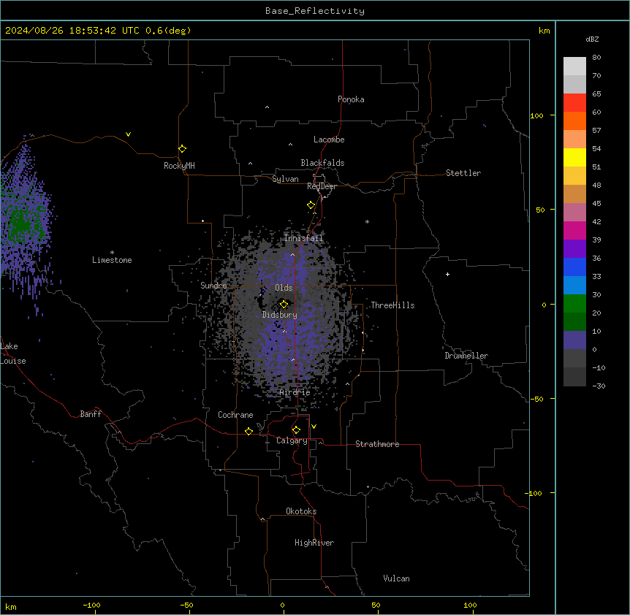Click the dBZ legend heading
This screenshot has width=630, height=615.
[x=592, y=39]
